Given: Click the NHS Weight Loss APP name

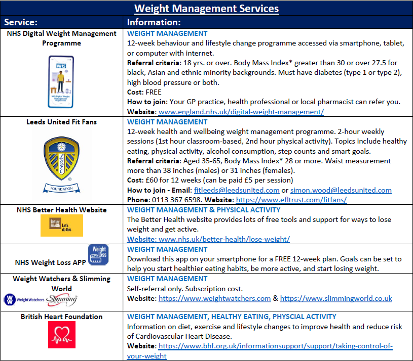Looking at the screenshot, I should pos(50,262).
